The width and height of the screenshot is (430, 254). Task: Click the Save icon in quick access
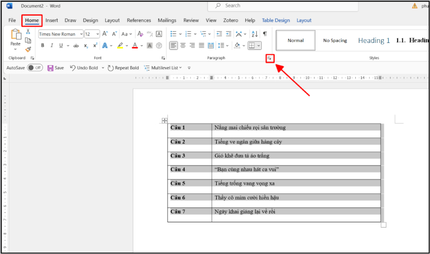point(51,68)
